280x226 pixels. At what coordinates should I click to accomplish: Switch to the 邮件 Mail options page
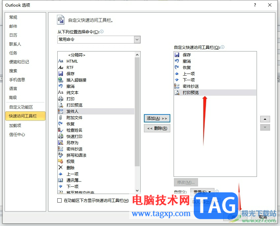(x=13, y=26)
